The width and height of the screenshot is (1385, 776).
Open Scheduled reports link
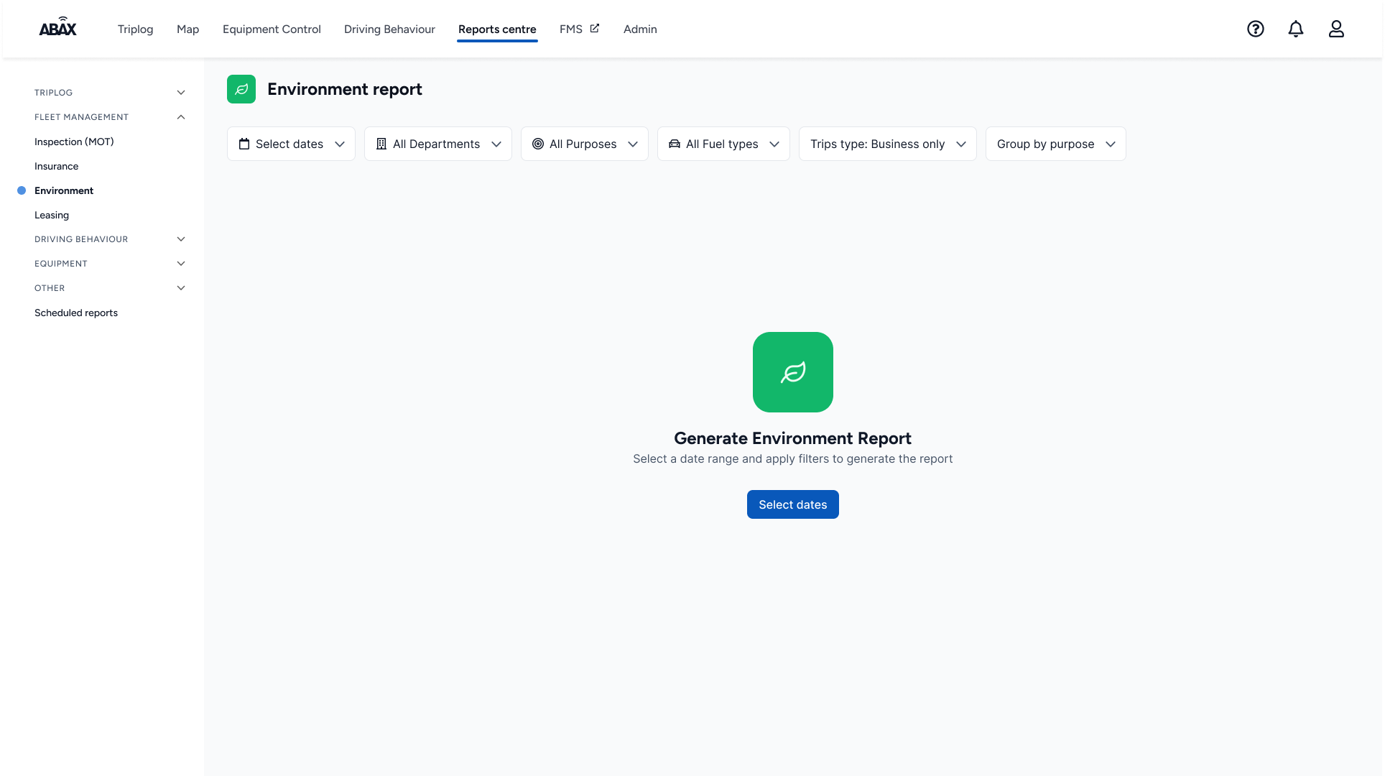pos(76,313)
